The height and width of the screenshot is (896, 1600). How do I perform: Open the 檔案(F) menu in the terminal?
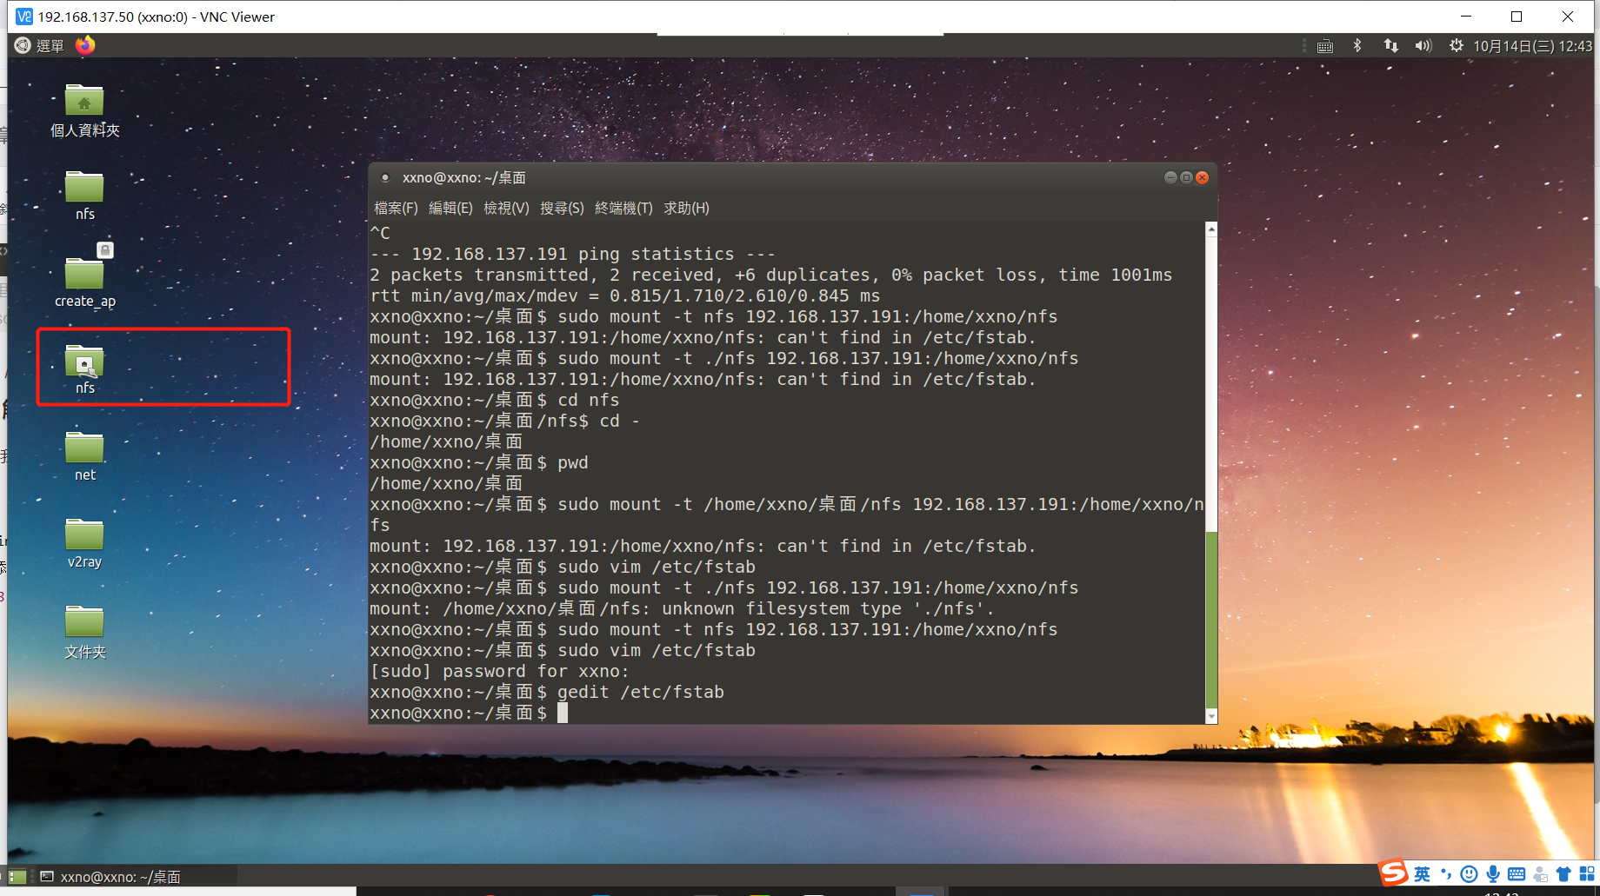(396, 208)
